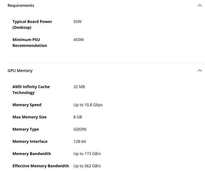Select the Memory Type label
This screenshot has height=171, width=205.
click(x=26, y=129)
